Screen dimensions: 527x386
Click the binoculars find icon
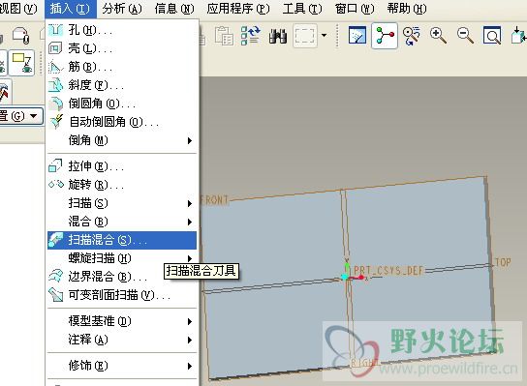(x=278, y=36)
